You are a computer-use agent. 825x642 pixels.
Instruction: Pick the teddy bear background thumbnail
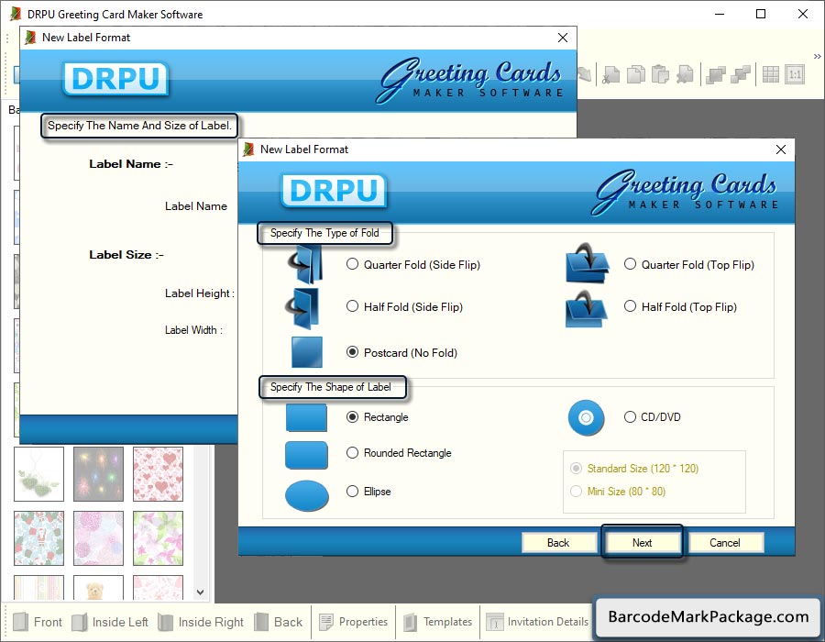(x=98, y=588)
